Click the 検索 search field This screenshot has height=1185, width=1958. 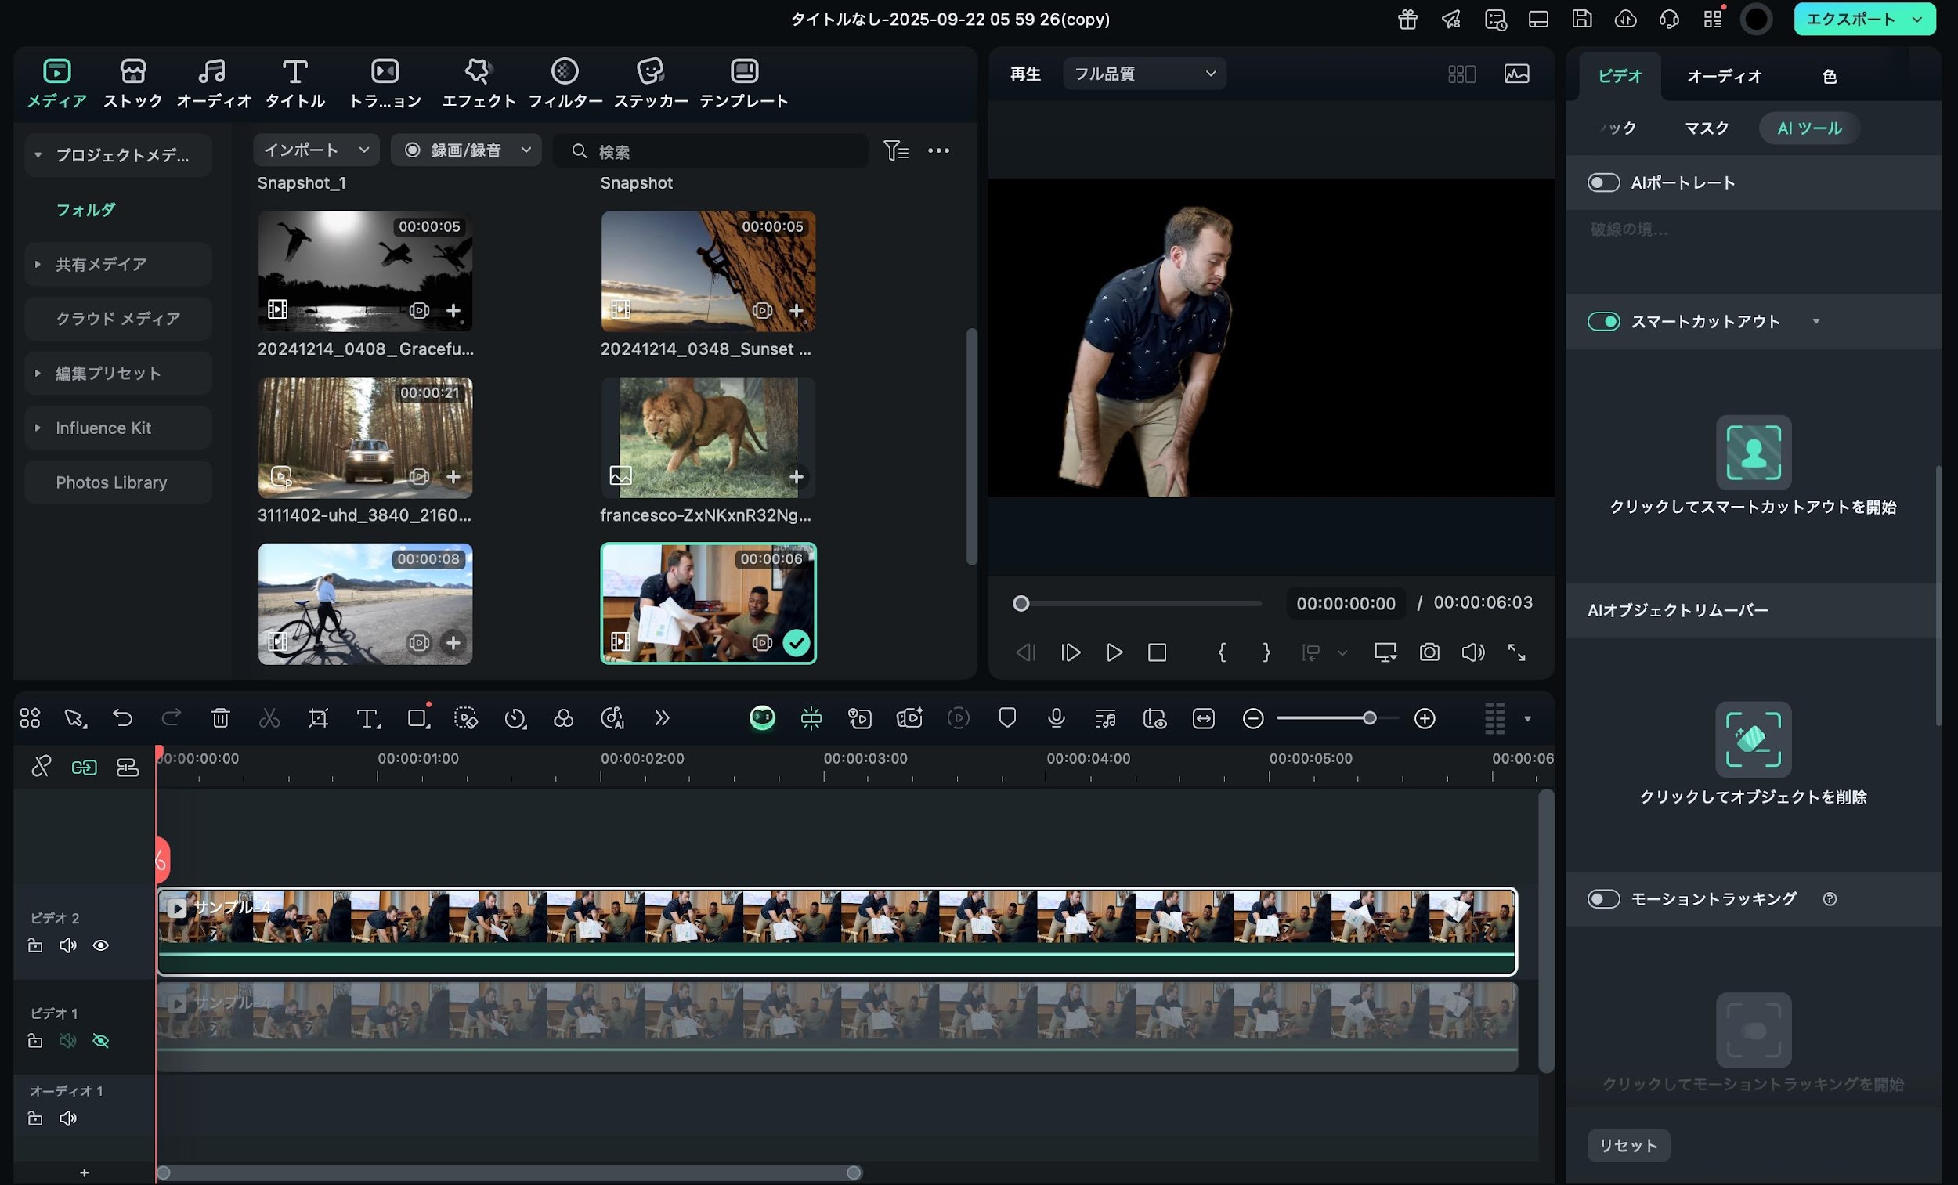tap(710, 150)
